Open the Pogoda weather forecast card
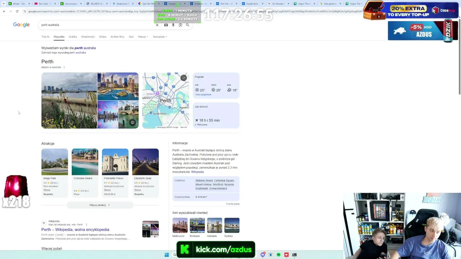Image resolution: width=461 pixels, height=259 pixels. (x=216, y=86)
